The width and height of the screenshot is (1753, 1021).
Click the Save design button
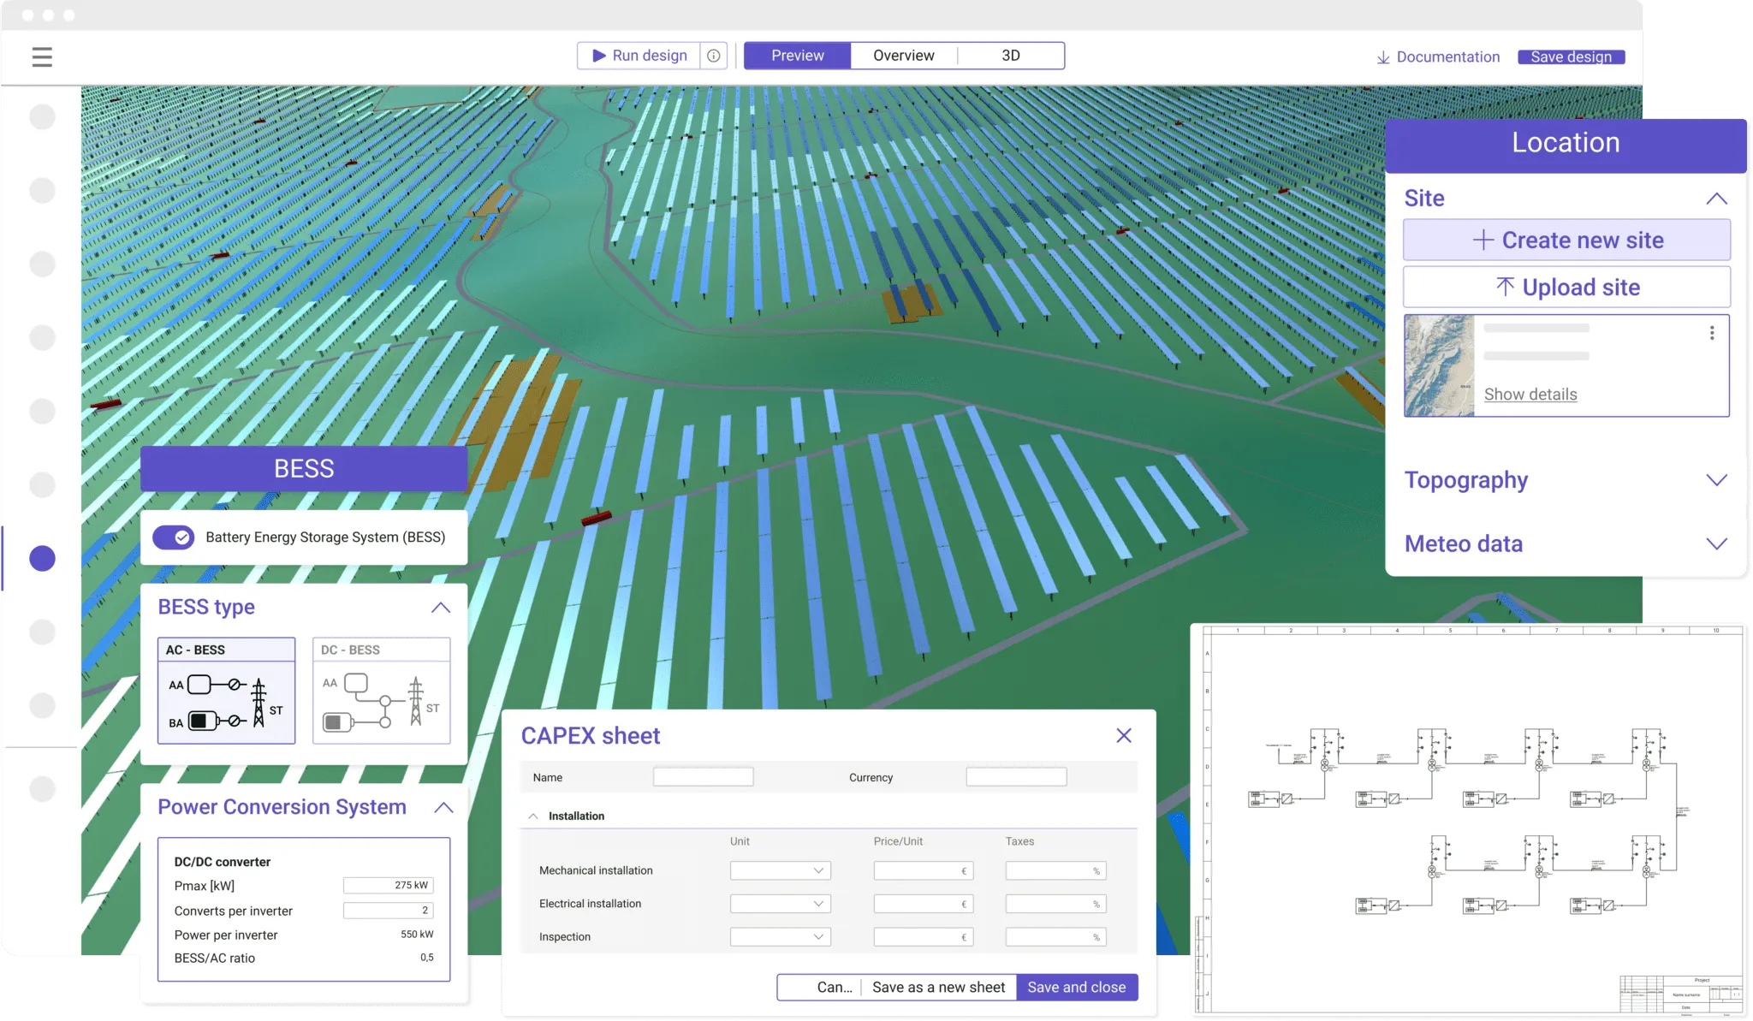[1571, 57]
